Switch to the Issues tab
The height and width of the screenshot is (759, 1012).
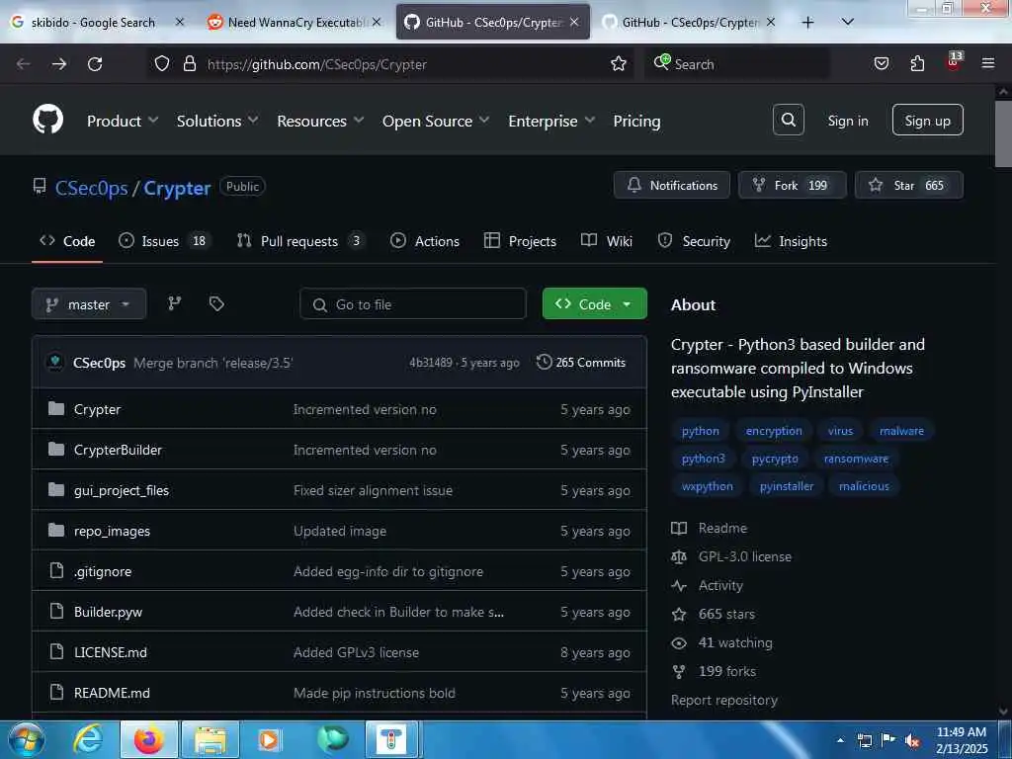click(x=164, y=241)
